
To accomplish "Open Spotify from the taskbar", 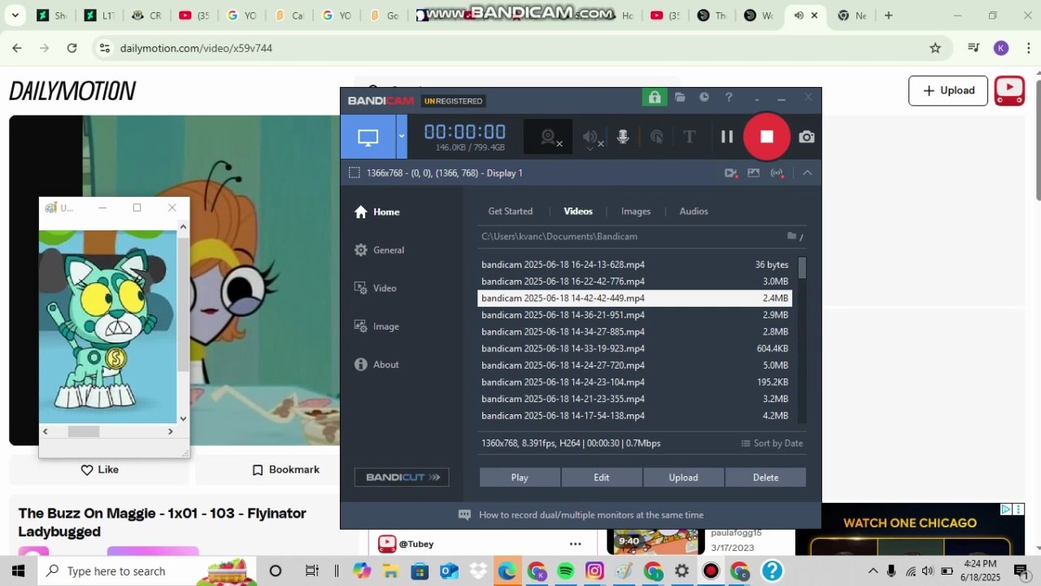I will click(x=565, y=571).
